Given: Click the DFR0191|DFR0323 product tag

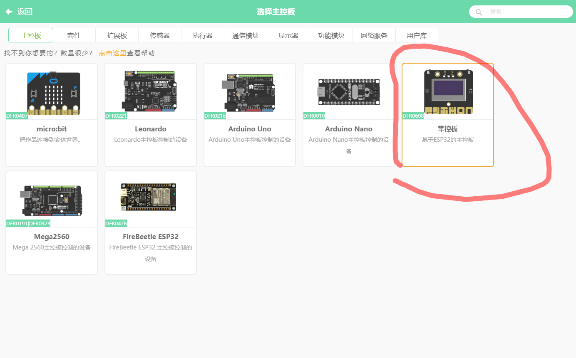Looking at the screenshot, I should (x=28, y=223).
